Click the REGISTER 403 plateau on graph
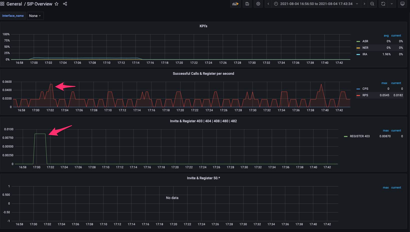The height and width of the screenshot is (232, 410). [40, 134]
